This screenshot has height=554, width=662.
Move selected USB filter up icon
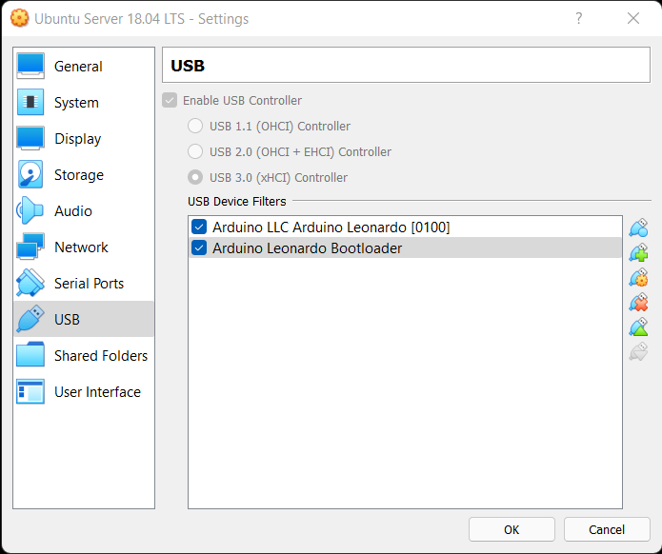pos(638,327)
